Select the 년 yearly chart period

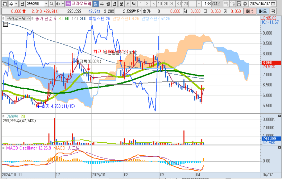(114, 3)
